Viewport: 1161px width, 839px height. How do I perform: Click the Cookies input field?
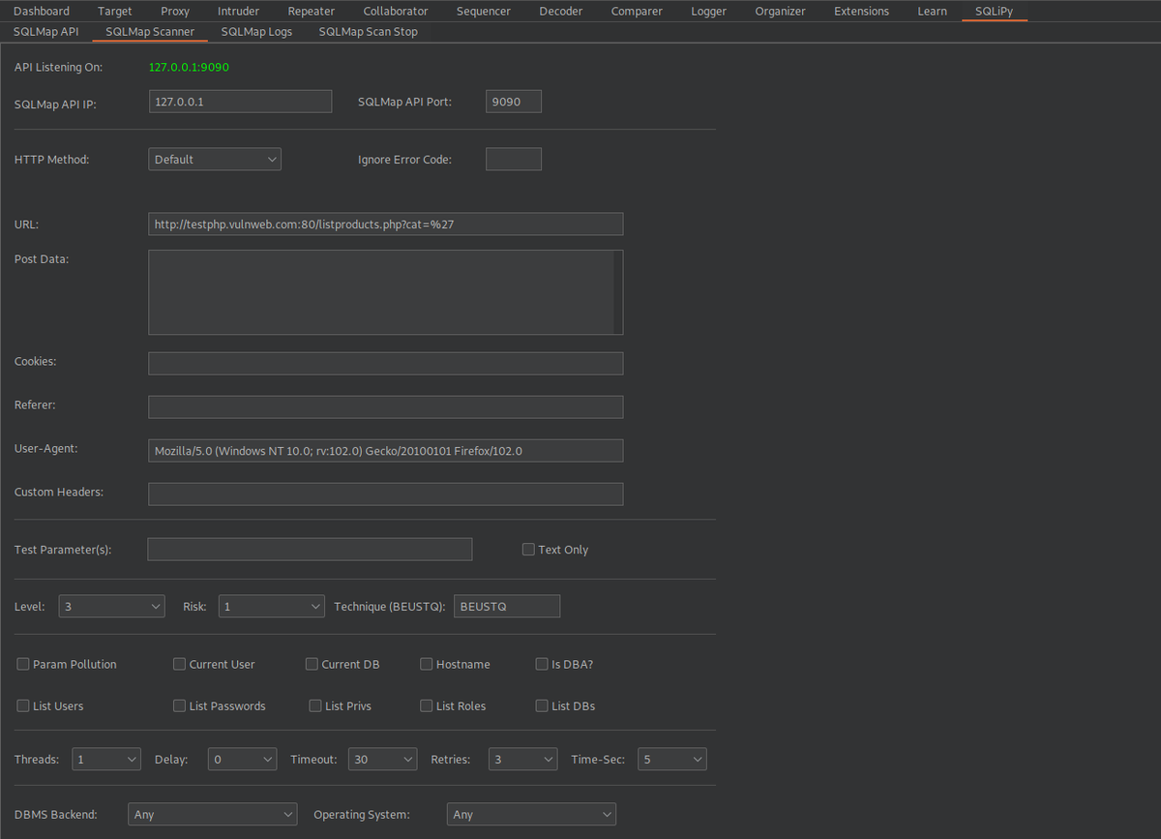[x=385, y=364]
